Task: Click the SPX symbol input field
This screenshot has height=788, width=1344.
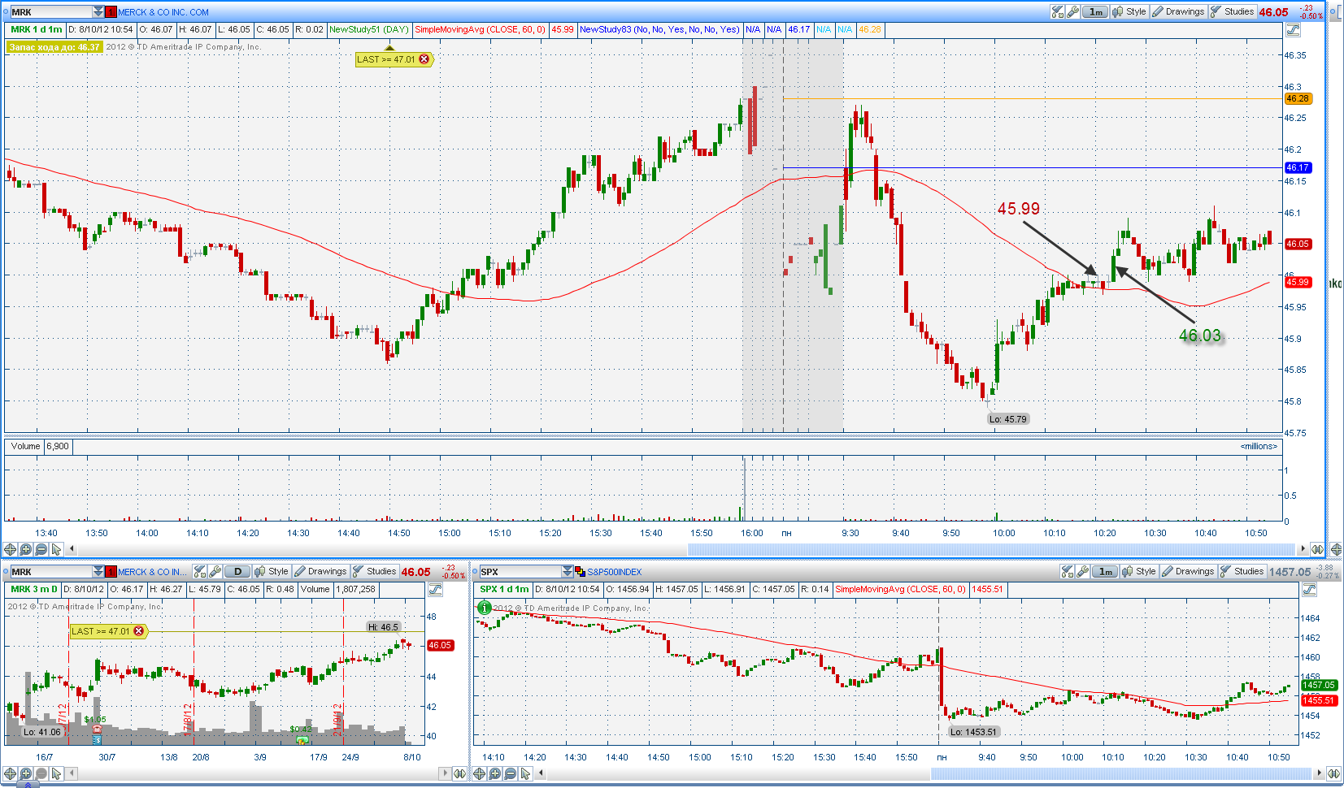Action: coord(520,571)
